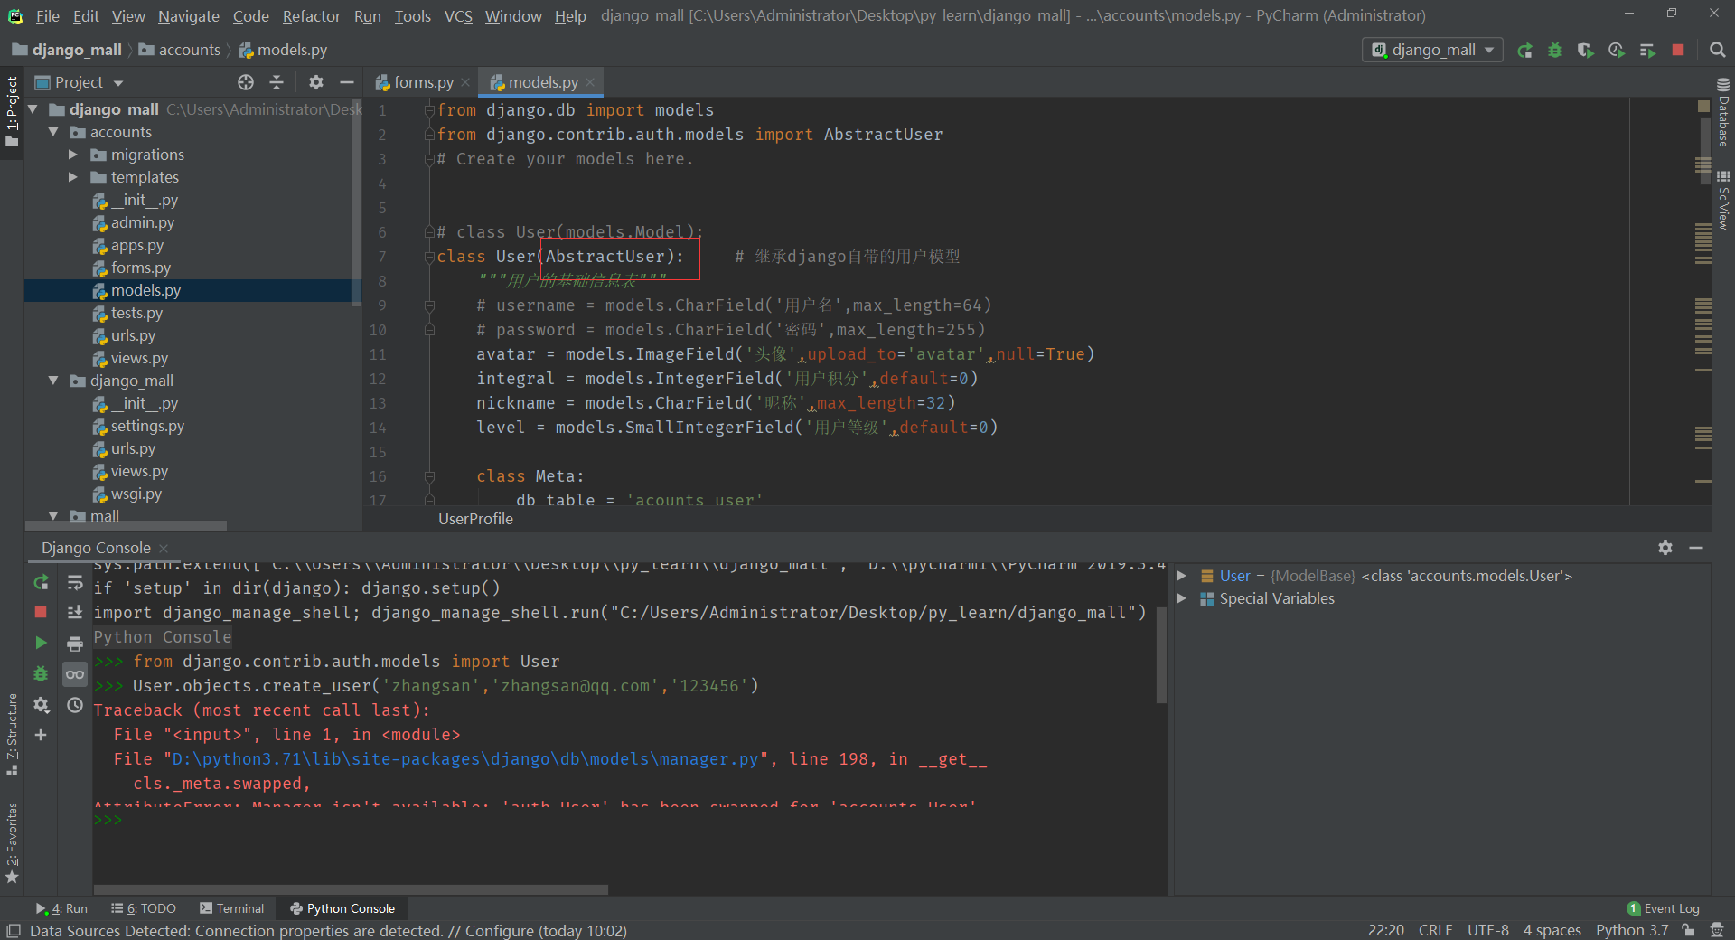Click 4 spaces indent setting
Image resolution: width=1735 pixels, height=940 pixels.
click(1552, 930)
